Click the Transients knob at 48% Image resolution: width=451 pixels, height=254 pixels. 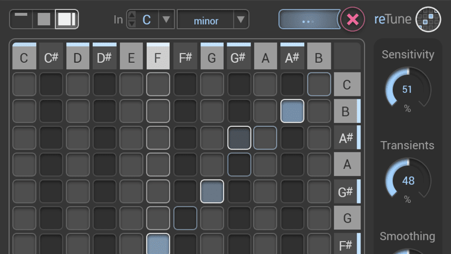click(408, 181)
